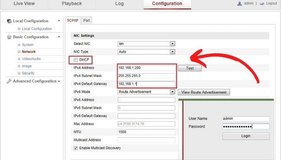Collapse the Local Configuration section arrow

point(59,21)
